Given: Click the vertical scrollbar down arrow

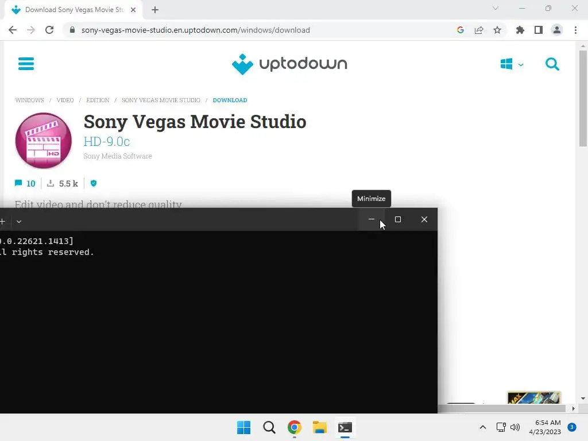Looking at the screenshot, I should point(583,399).
